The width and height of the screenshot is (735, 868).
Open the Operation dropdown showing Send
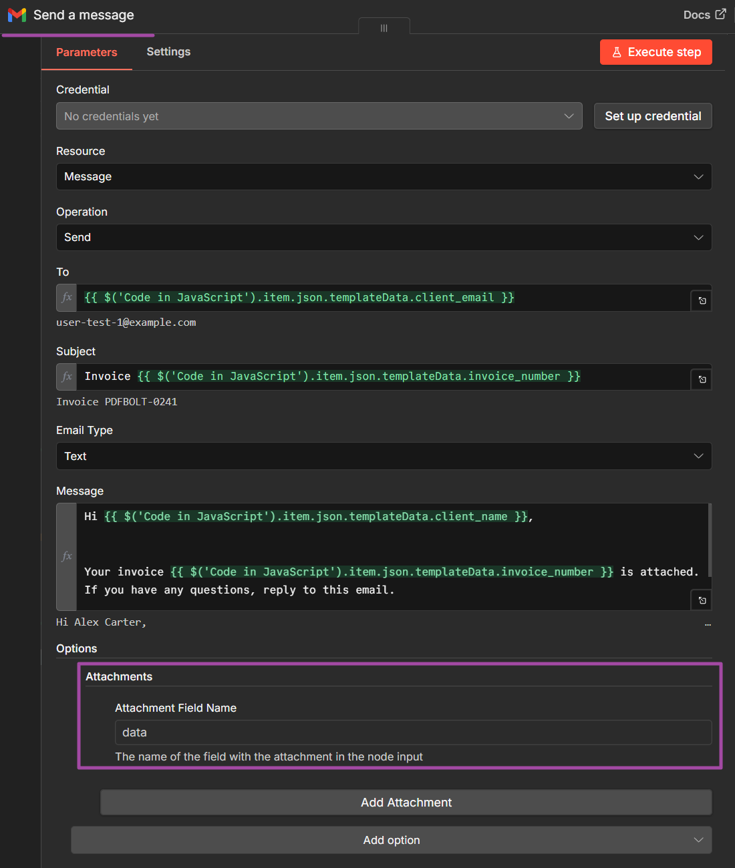pos(384,237)
